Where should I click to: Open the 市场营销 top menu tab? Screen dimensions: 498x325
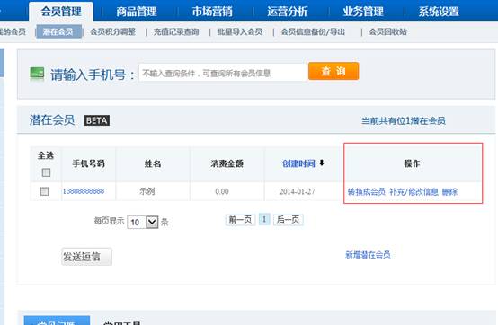(212, 12)
